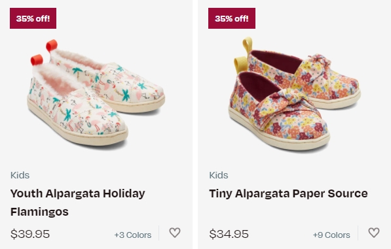Click the red heel tab on rear flamingo shoe
The image size is (391, 249).
pyautogui.click(x=52, y=45)
